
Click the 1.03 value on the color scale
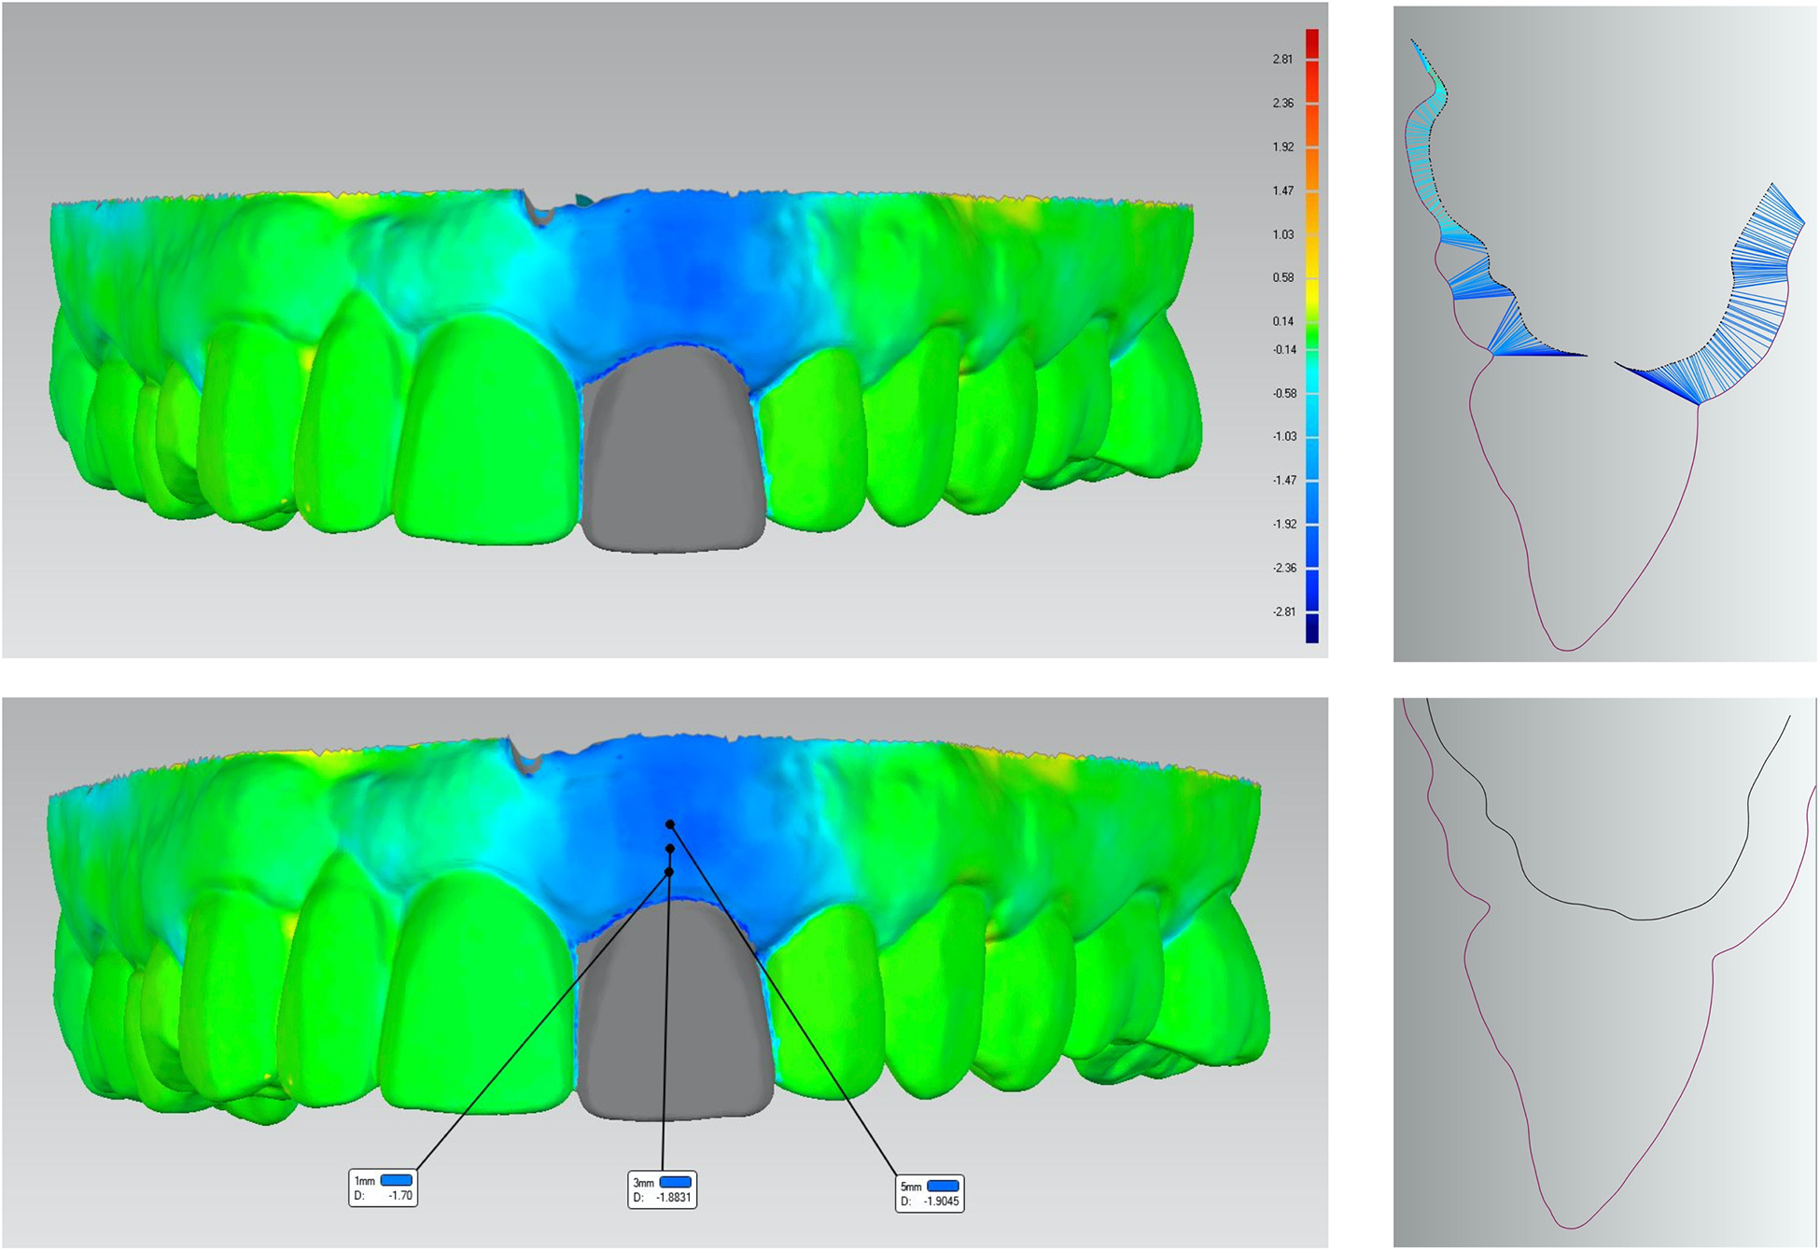coord(1283,234)
